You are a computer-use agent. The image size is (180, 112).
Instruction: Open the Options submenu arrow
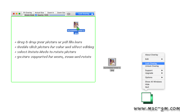[x=162, y=77]
